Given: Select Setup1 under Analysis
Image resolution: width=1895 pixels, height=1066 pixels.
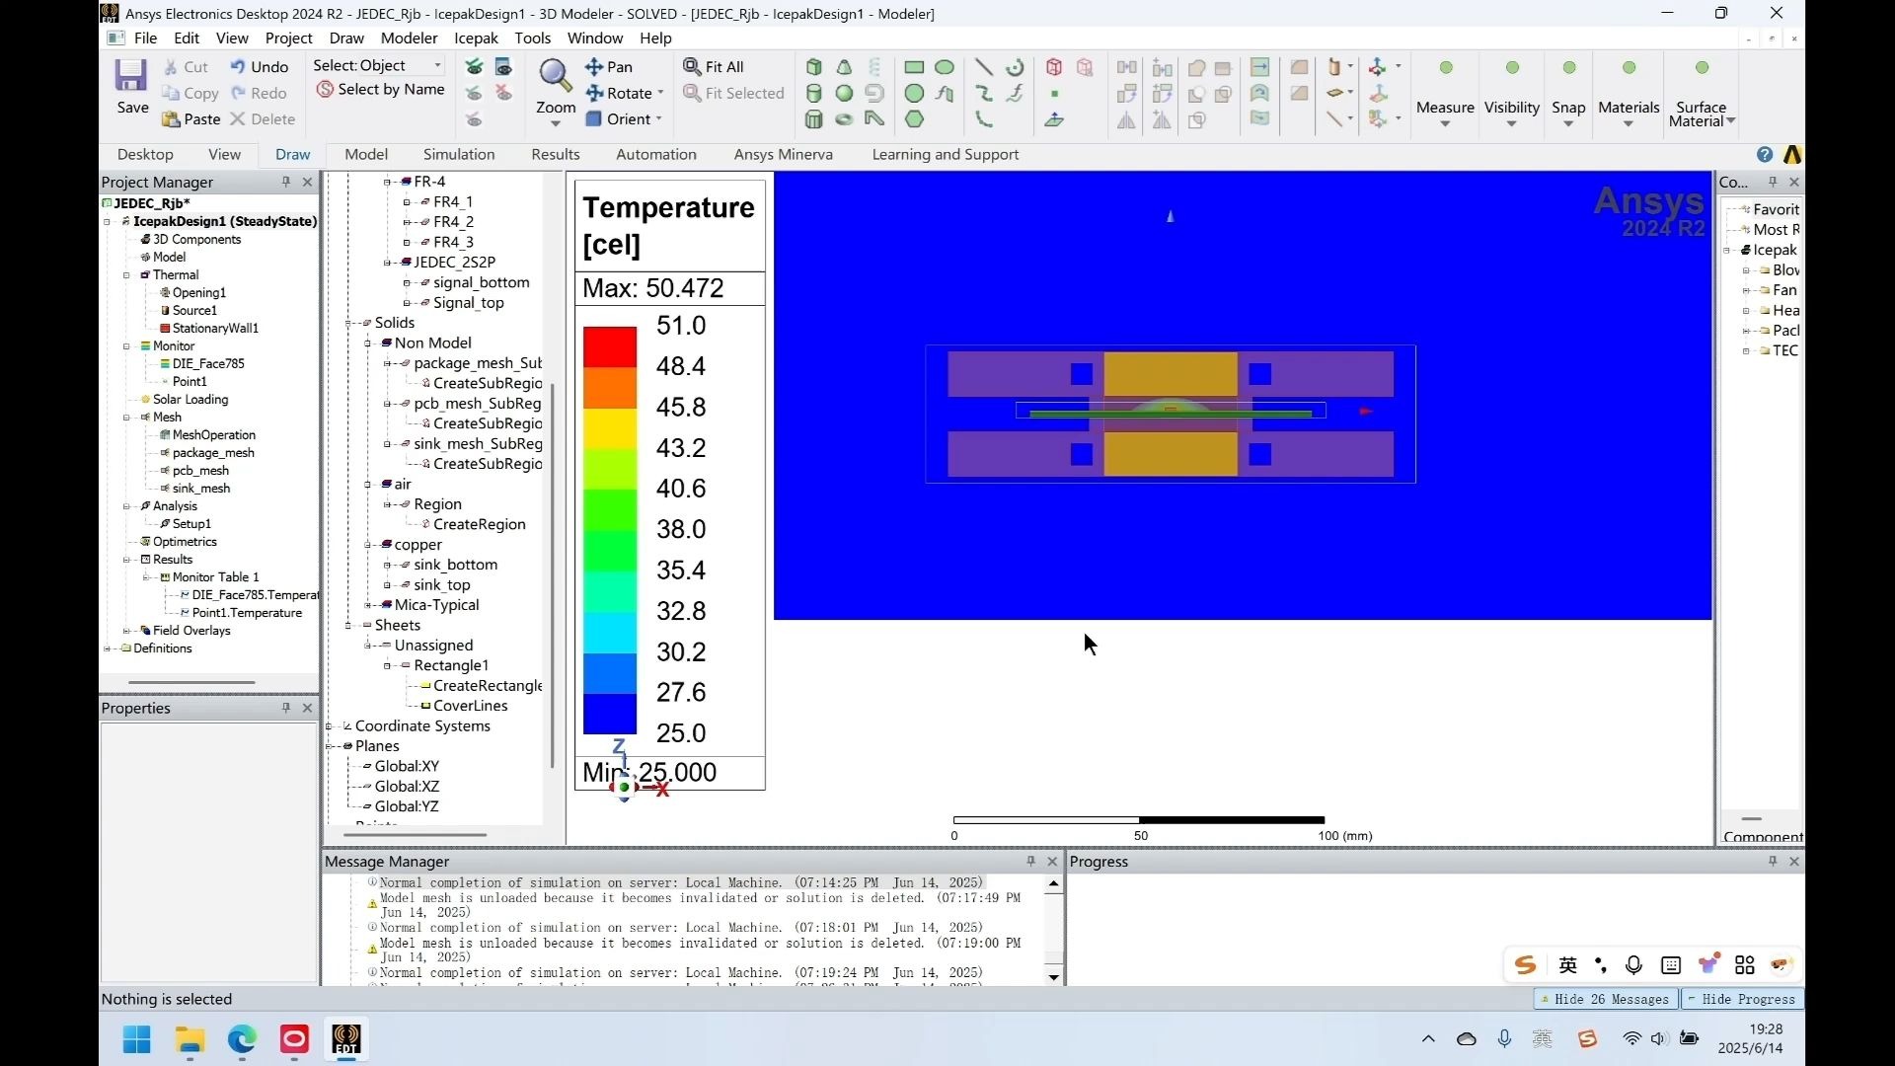Looking at the screenshot, I should 191,524.
